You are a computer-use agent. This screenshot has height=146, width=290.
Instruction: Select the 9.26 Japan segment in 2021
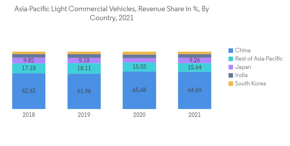click(195, 60)
